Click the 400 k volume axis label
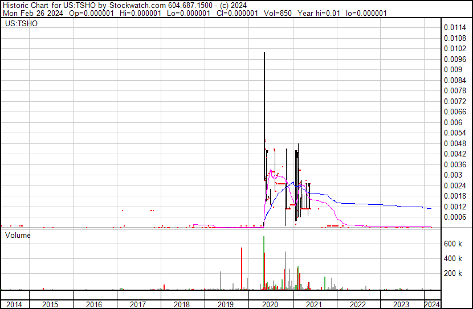 (453, 258)
